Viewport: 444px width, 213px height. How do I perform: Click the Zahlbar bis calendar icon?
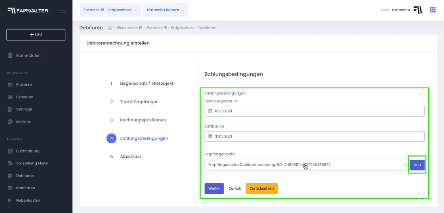pyautogui.click(x=210, y=136)
